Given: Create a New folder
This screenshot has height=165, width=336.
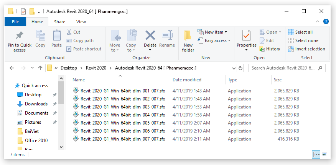Looking at the screenshot, I should (x=188, y=41).
